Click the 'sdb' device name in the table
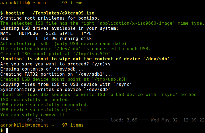Image resolution: width=205 pixels, height=133 pixels. click(x=4, y=38)
